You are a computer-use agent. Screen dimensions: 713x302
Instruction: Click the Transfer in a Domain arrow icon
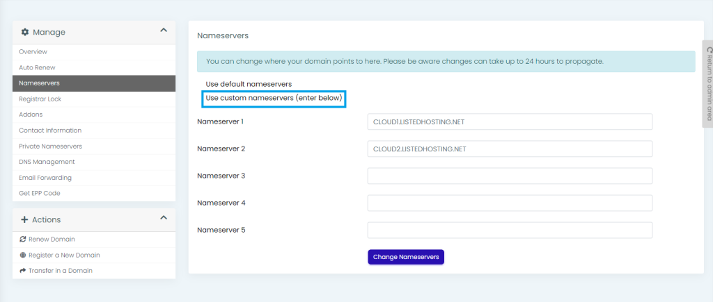point(23,271)
